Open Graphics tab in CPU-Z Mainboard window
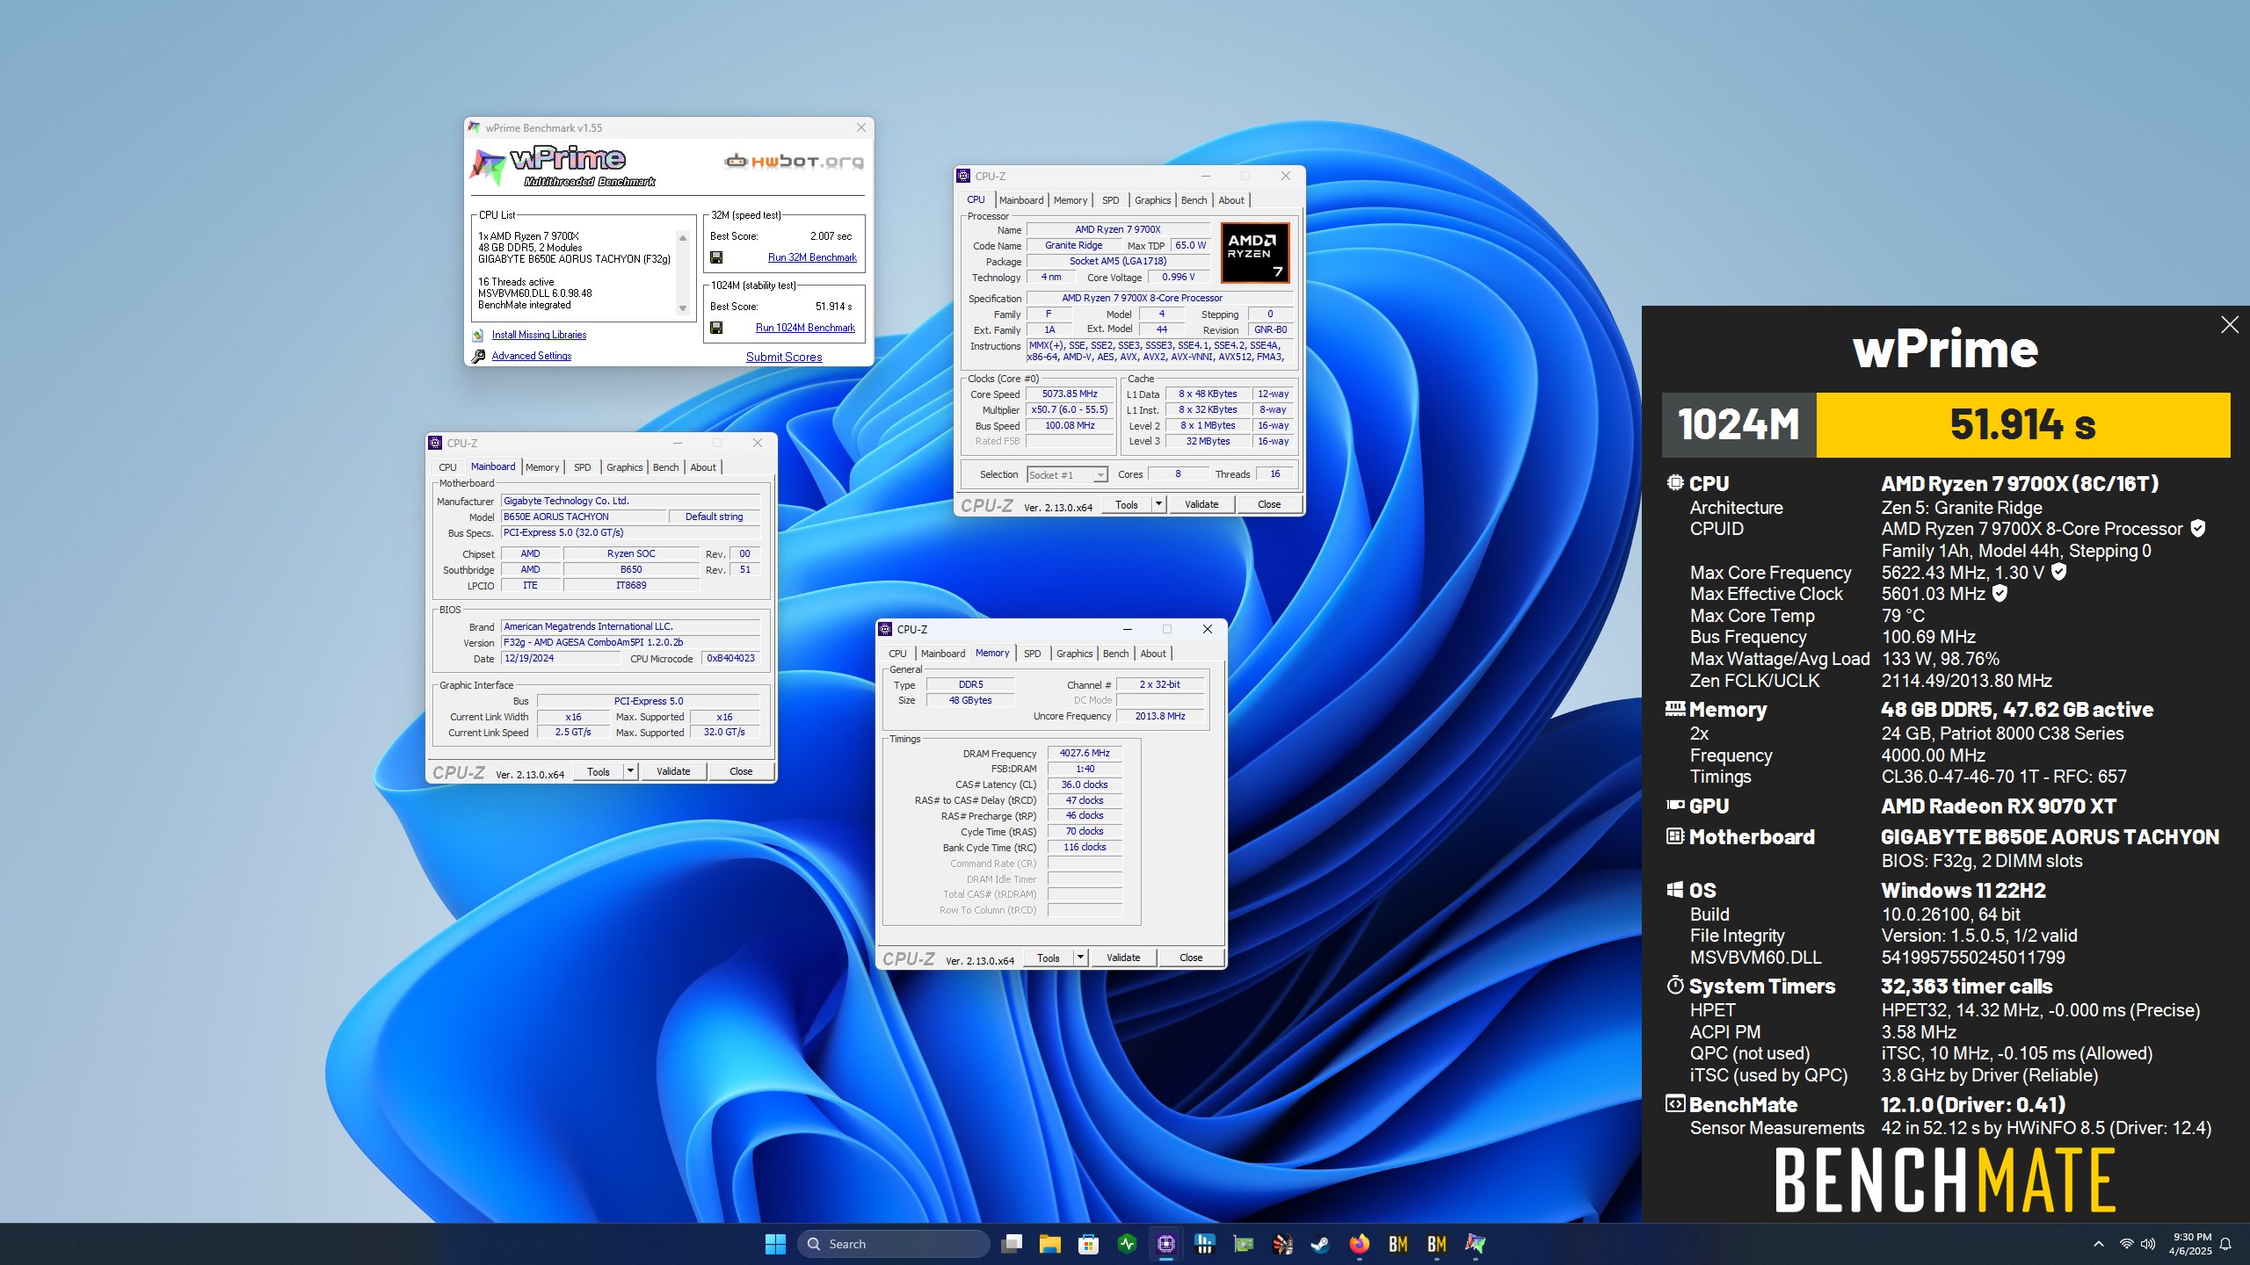The width and height of the screenshot is (2250, 1265). (624, 467)
